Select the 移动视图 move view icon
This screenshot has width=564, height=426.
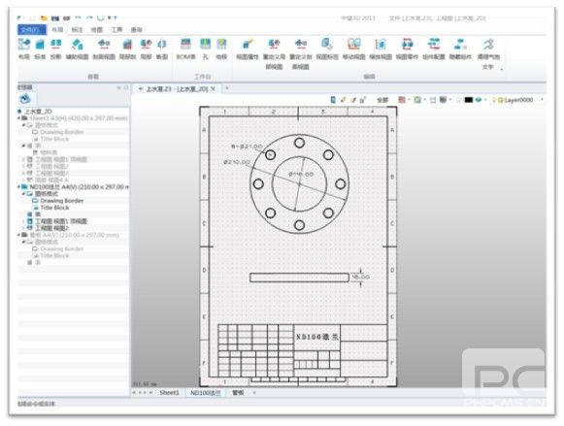click(x=353, y=49)
